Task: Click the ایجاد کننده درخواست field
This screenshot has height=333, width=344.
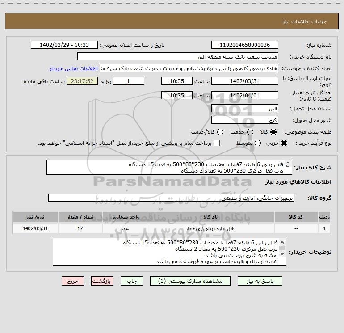Action: pyautogui.click(x=189, y=68)
